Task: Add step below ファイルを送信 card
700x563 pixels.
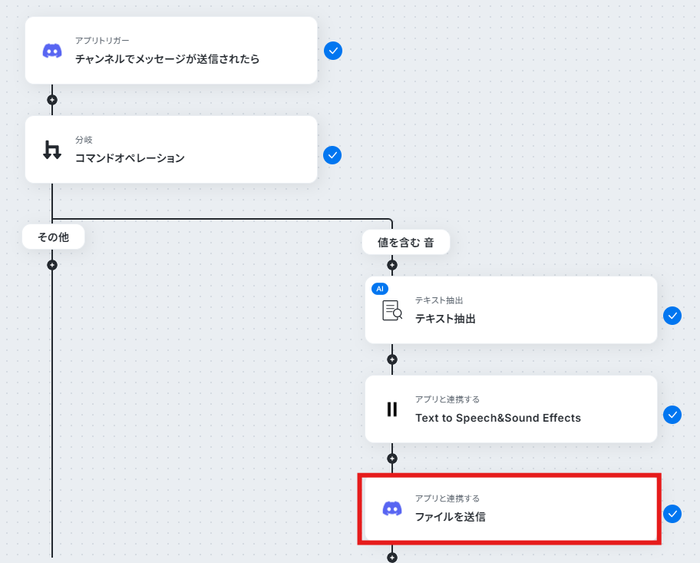Action: [392, 558]
